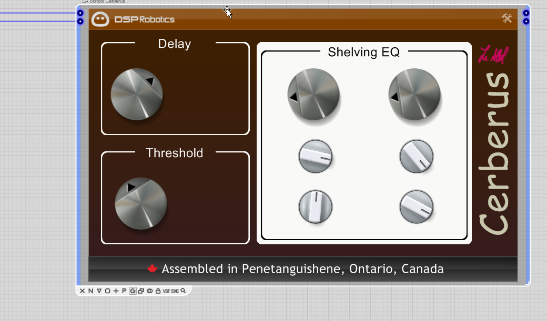The image size is (547, 321).
Task: Click the lower right output connector
Action: click(x=526, y=21)
